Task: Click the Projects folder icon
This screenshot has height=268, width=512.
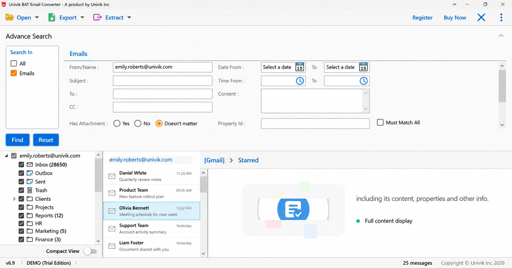Action: point(30,207)
